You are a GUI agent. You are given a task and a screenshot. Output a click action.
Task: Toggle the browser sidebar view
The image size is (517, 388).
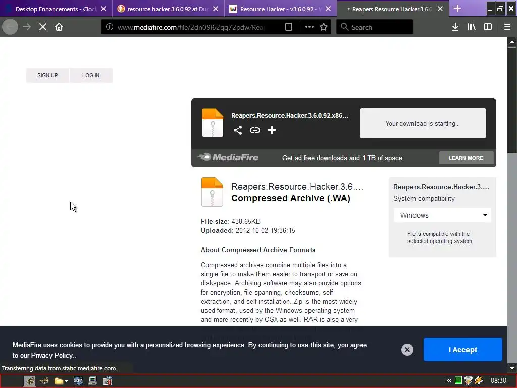click(488, 27)
